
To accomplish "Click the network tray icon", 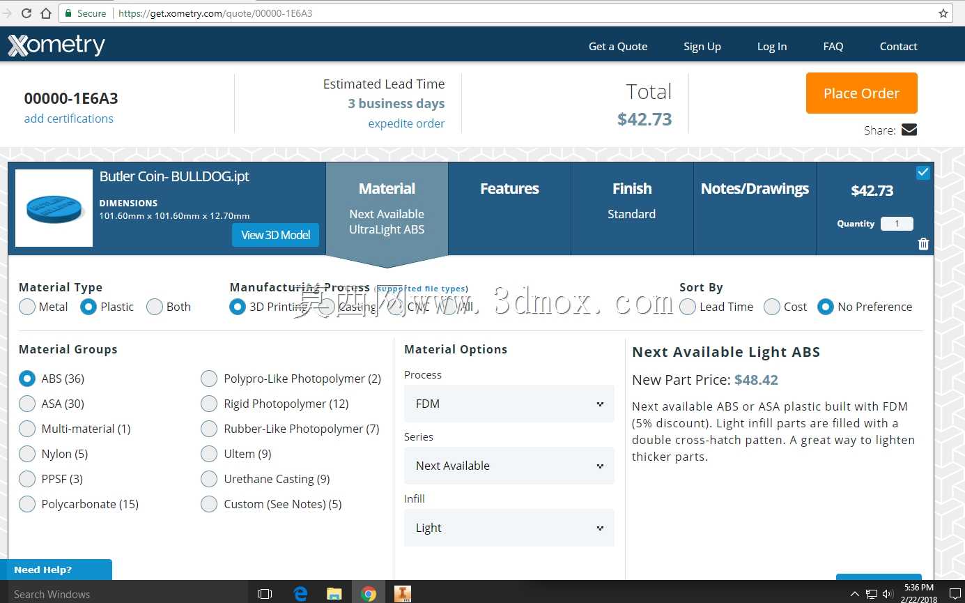I will [872, 594].
